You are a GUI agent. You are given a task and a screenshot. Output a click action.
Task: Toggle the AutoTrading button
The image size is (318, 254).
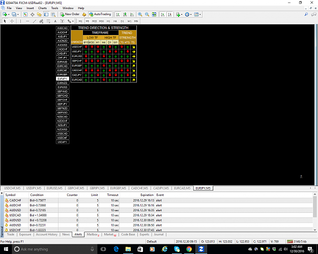[x=100, y=14]
